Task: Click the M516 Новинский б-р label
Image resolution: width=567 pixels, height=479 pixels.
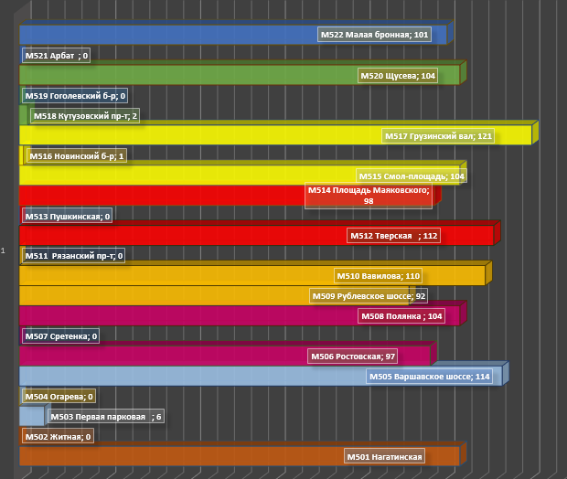Action: click(x=77, y=156)
